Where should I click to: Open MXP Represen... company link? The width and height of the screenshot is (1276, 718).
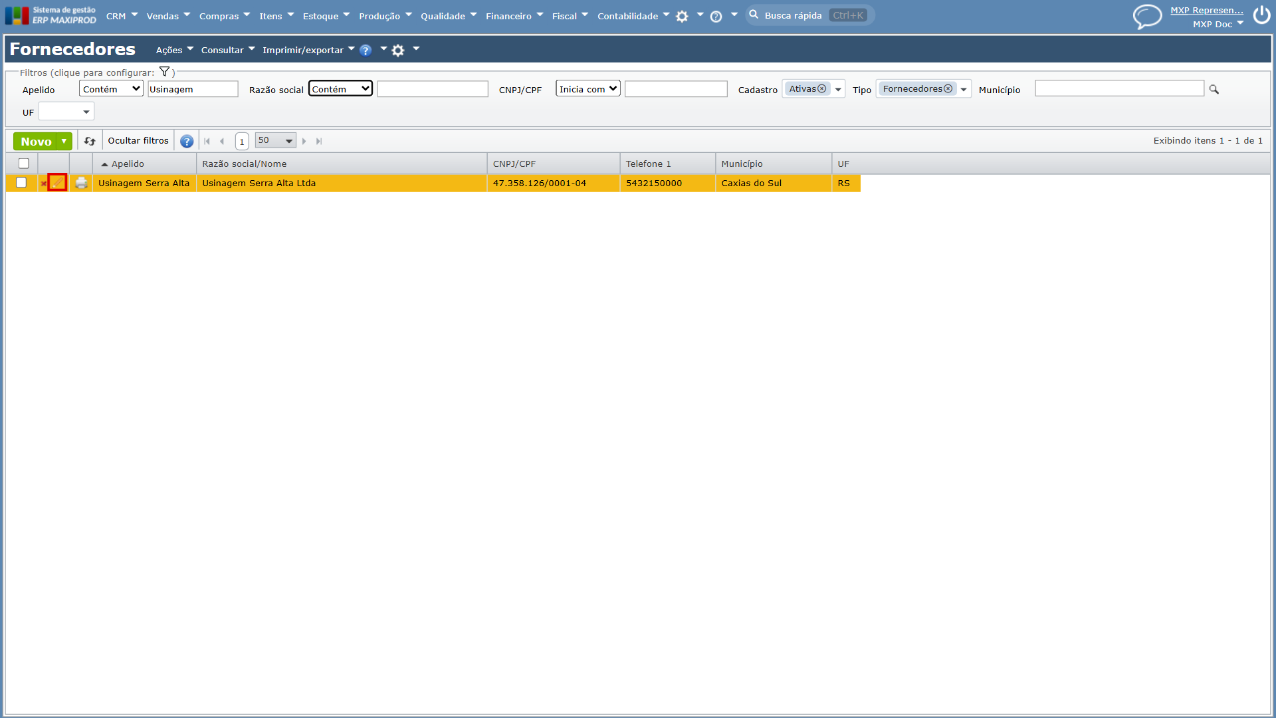pos(1206,10)
